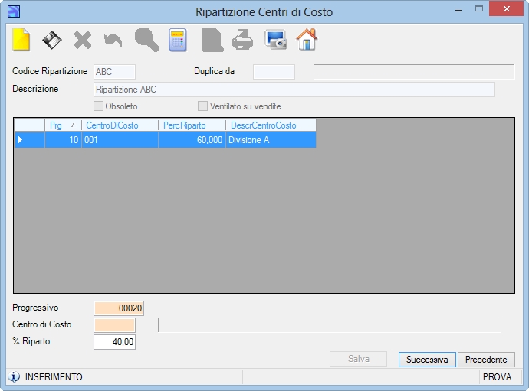Click the Undo arrow icon

tap(113, 41)
